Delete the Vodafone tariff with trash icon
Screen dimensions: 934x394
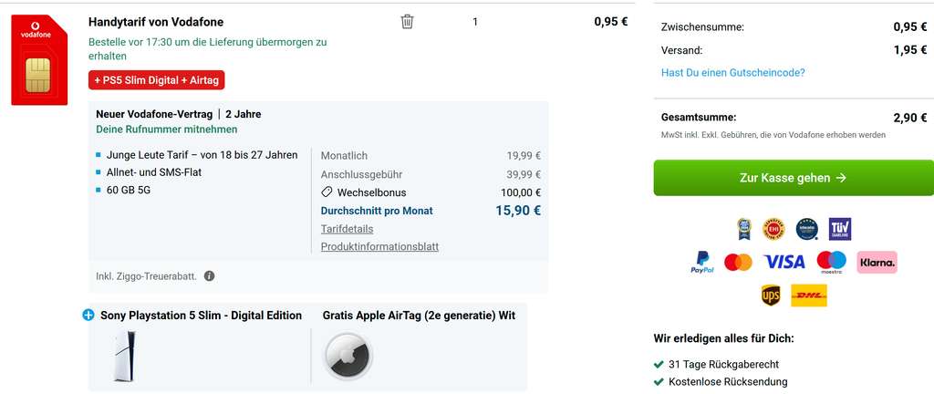[408, 22]
